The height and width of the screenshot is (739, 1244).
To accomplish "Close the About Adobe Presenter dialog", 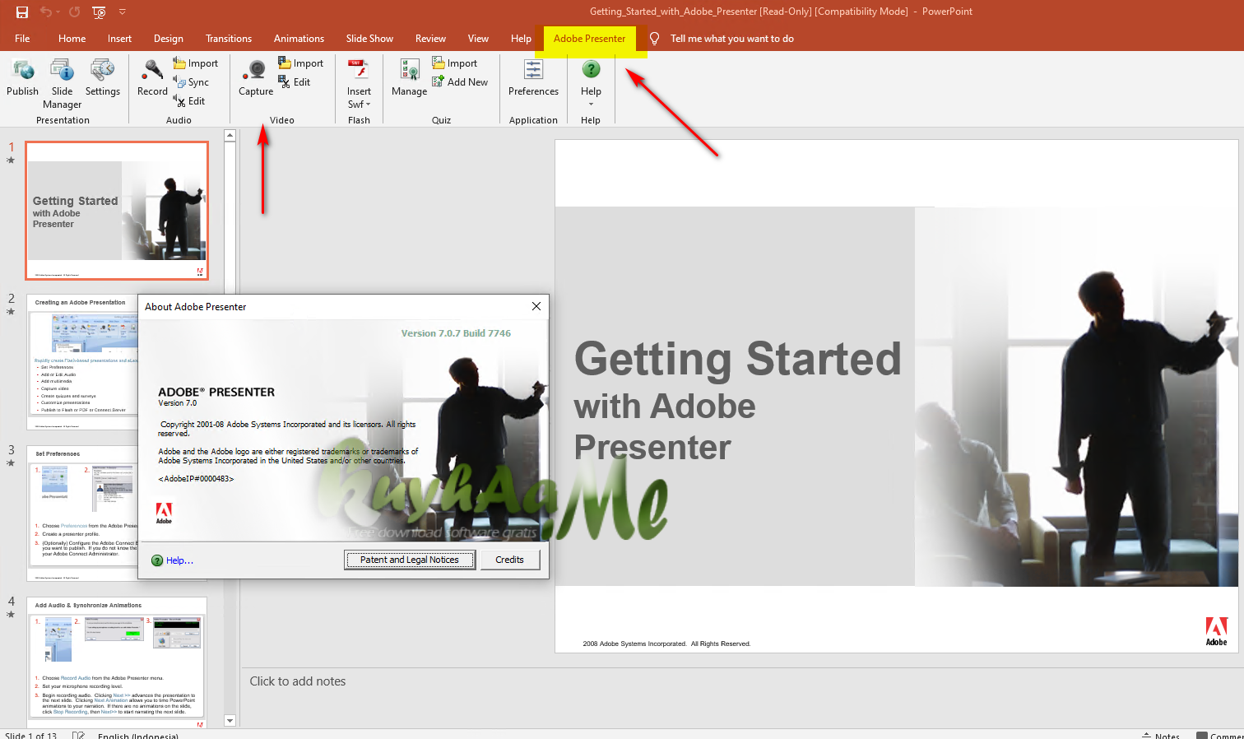I will pyautogui.click(x=536, y=306).
